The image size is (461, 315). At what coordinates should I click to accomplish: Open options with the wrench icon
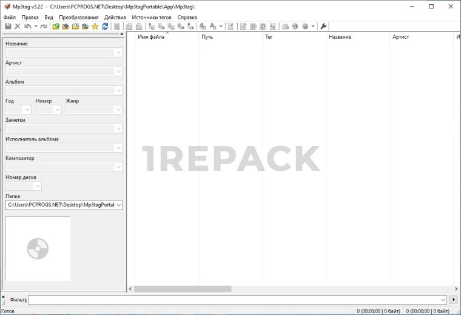[x=323, y=27]
